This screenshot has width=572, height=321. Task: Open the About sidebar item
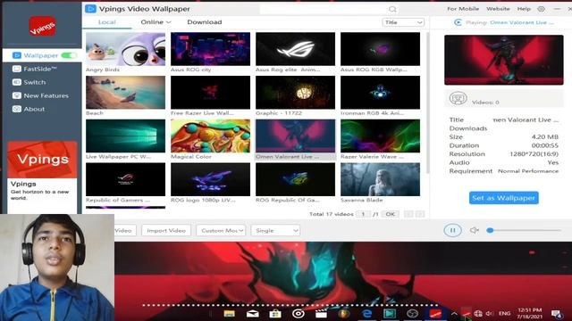pyautogui.click(x=29, y=109)
